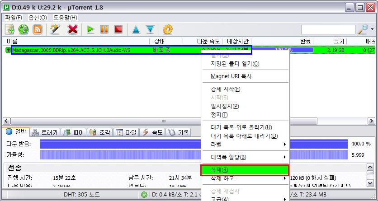Open the RSS feed downloader icon

pos(38,30)
